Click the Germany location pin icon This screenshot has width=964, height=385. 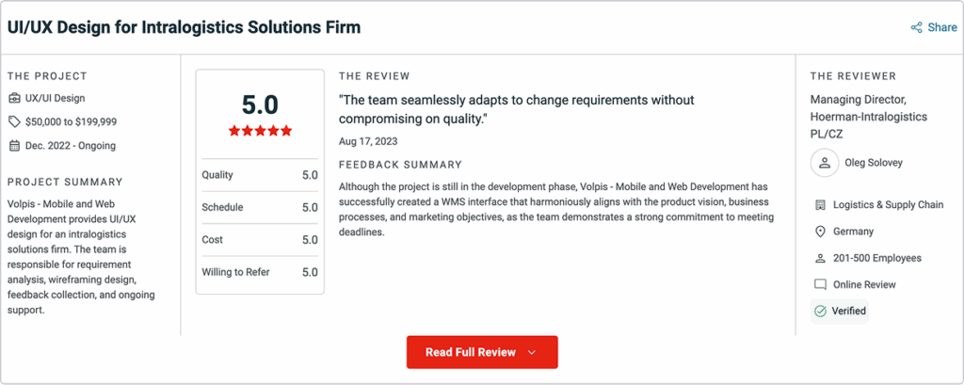point(820,232)
